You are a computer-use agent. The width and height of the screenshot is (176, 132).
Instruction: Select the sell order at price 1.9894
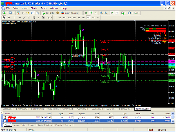87,117
